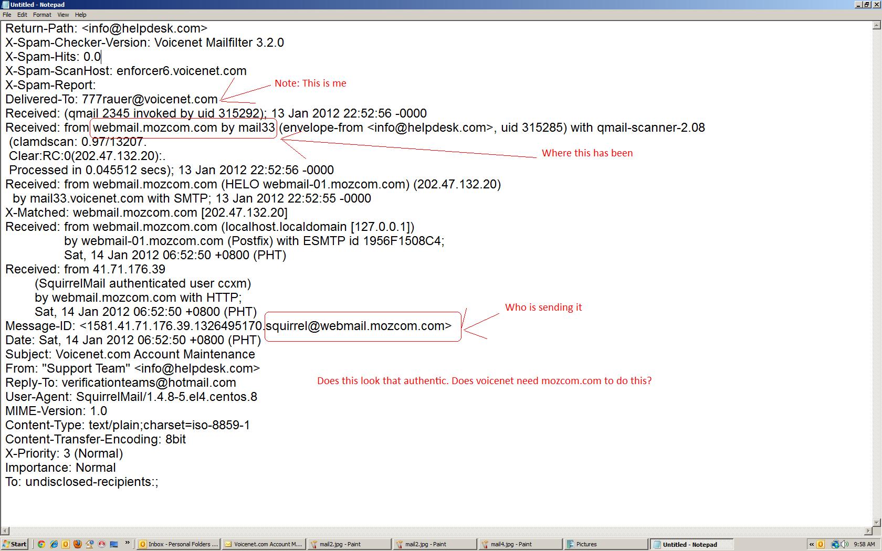The image size is (882, 551).
Task: Click the 'User-Agent: SquirrelMail' line
Action: pyautogui.click(x=131, y=397)
